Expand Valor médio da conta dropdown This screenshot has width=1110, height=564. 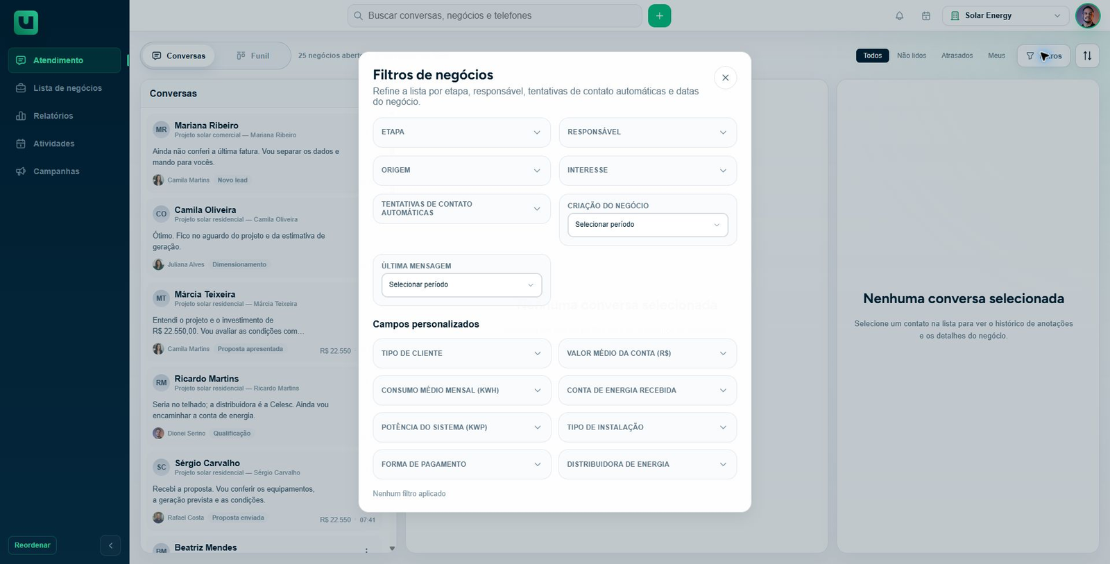pyautogui.click(x=647, y=353)
